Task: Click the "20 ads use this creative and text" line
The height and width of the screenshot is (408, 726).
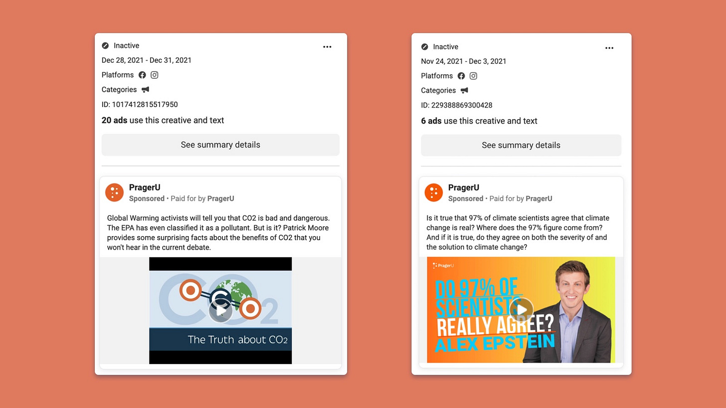Action: tap(163, 121)
